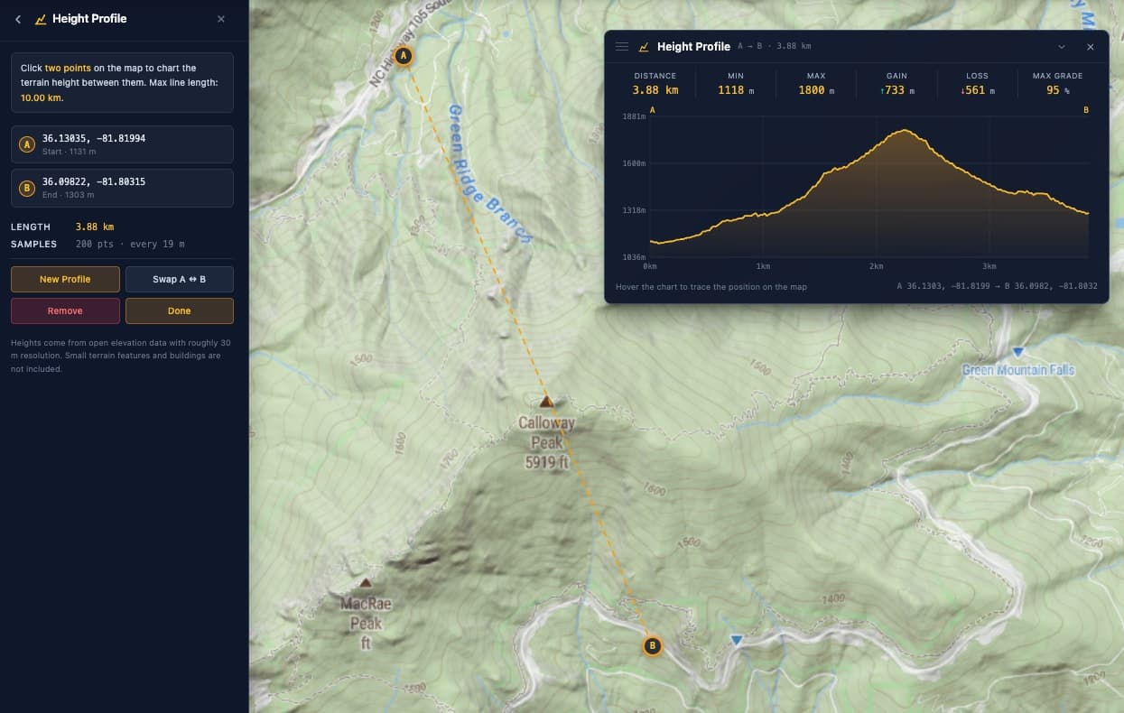Click the B badge in sidebar

pyautogui.click(x=27, y=188)
